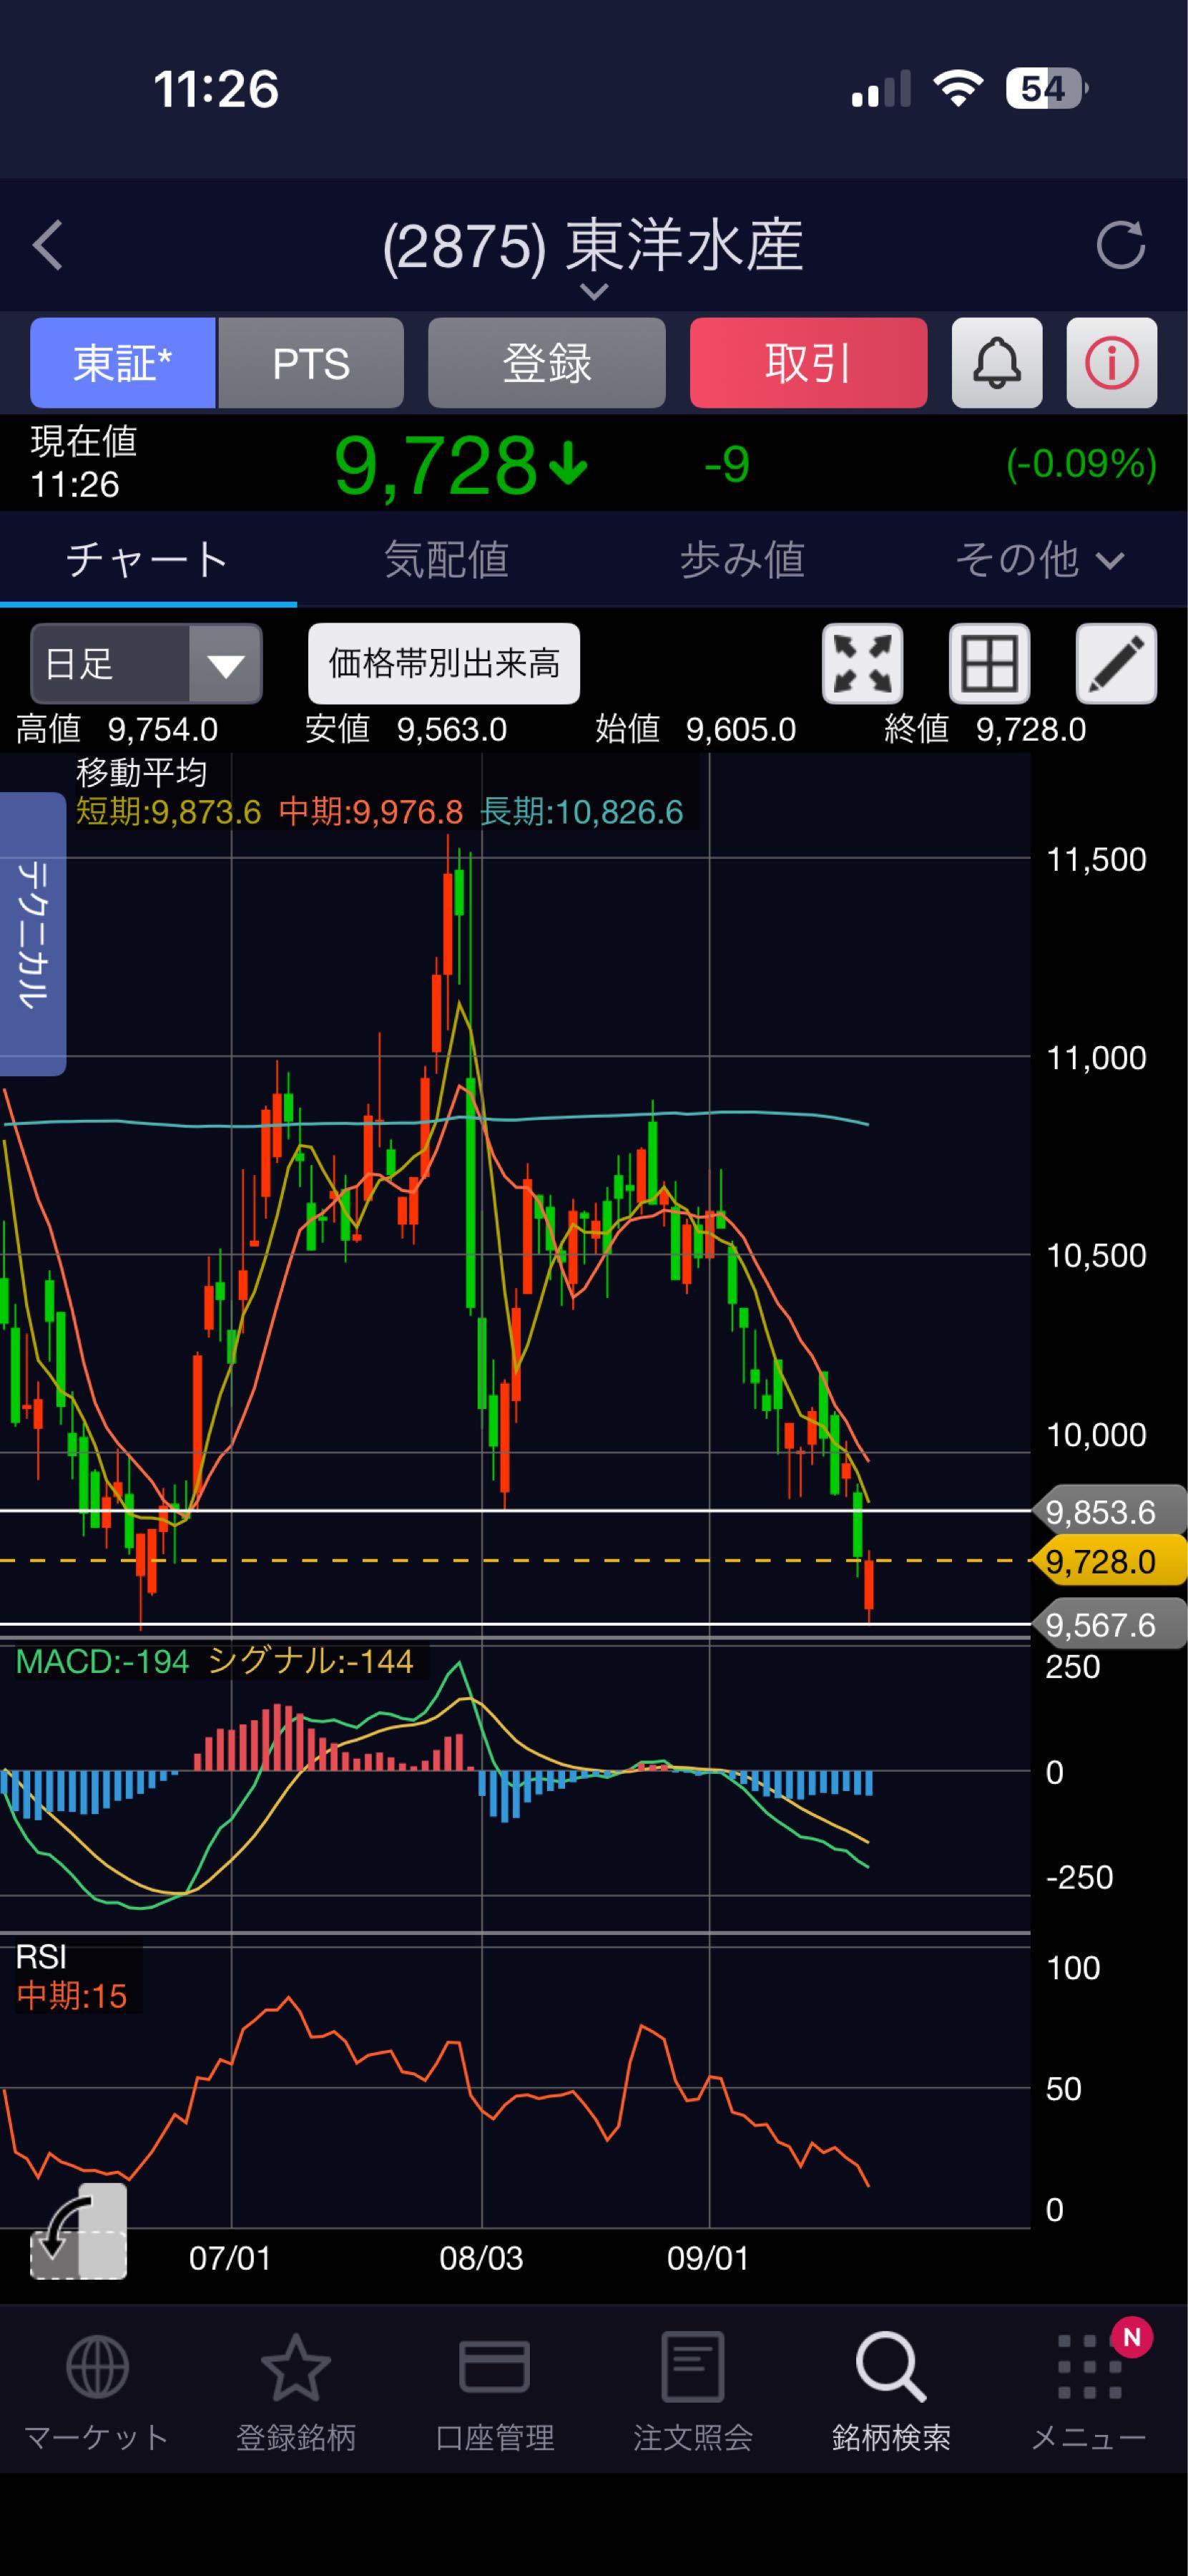This screenshot has width=1188, height=2576.
Task: Tap the MACD:-194 indicator label
Action: point(102,1662)
